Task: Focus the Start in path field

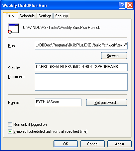Action: [x=81, y=67]
